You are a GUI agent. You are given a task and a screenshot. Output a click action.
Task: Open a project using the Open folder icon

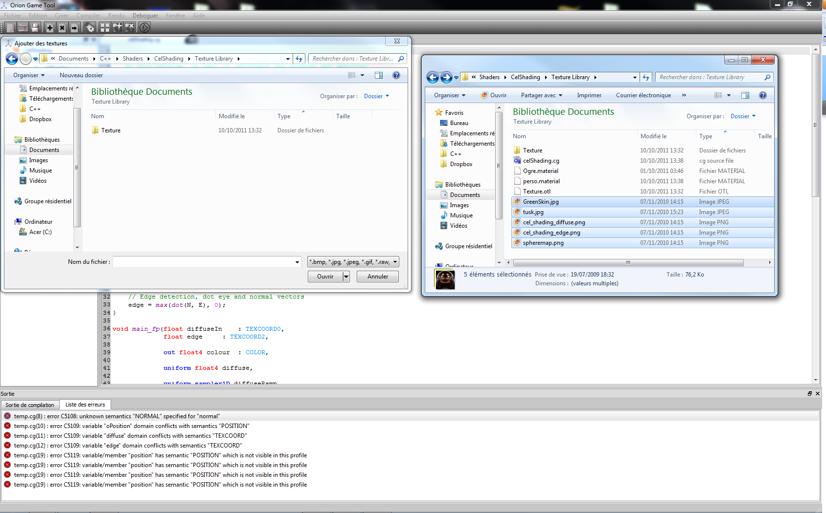23,27
